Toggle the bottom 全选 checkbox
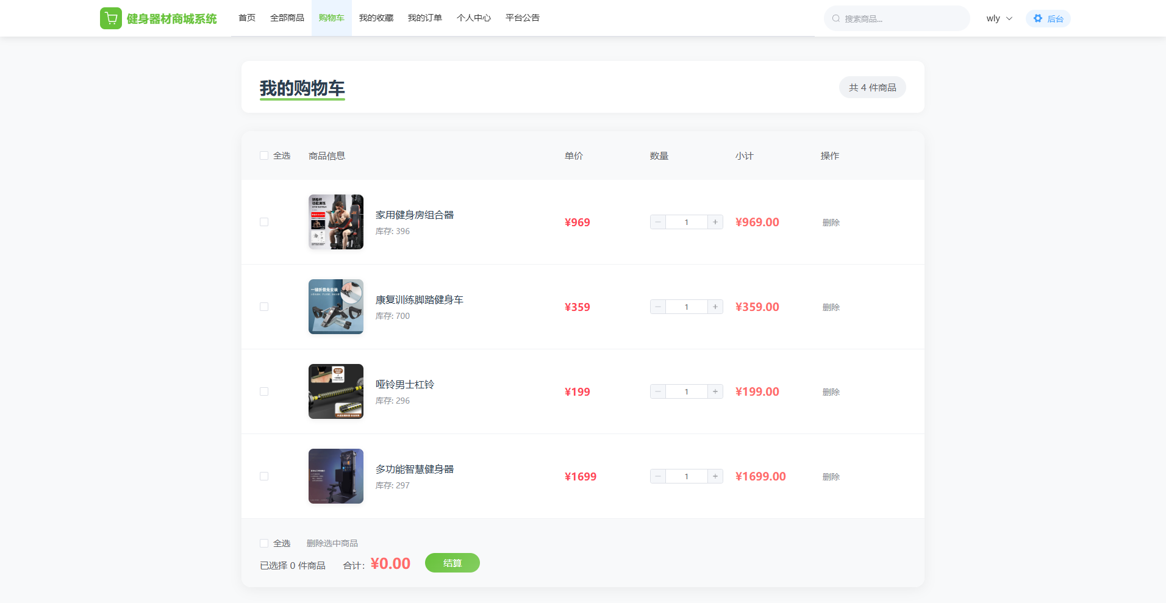This screenshot has width=1166, height=603. pyautogui.click(x=264, y=543)
